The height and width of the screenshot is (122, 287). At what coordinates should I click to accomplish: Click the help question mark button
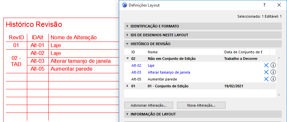click(264, 5)
